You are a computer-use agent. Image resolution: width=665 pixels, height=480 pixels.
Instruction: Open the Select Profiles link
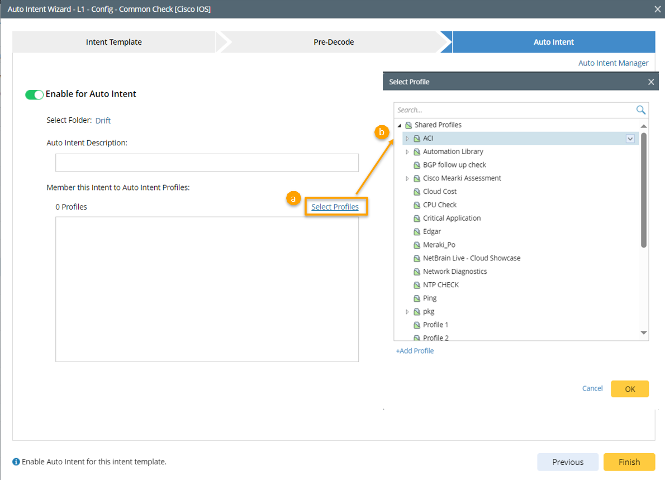pyautogui.click(x=335, y=207)
